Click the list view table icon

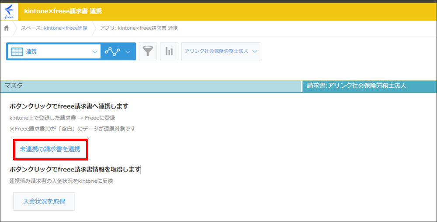coord(17,51)
